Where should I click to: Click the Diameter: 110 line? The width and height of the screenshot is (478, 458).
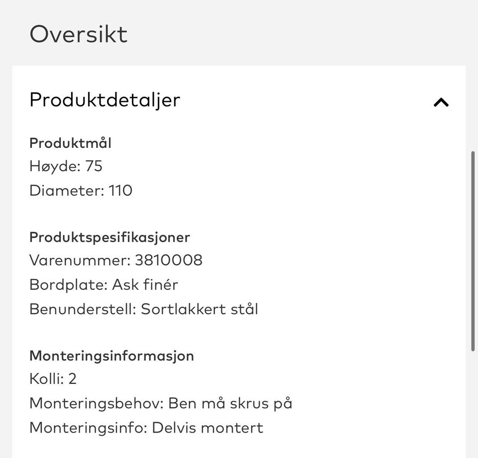(81, 191)
